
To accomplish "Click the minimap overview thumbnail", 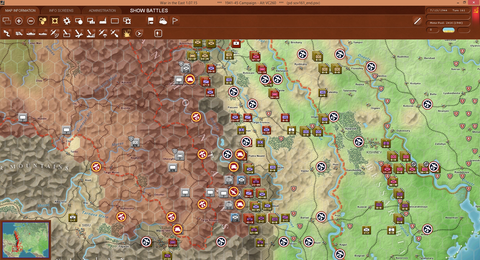I will pyautogui.click(x=26, y=240).
